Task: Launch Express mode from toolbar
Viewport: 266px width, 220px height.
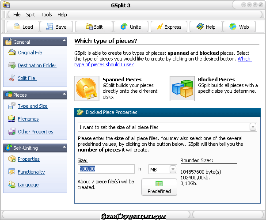Action: pos(169,27)
